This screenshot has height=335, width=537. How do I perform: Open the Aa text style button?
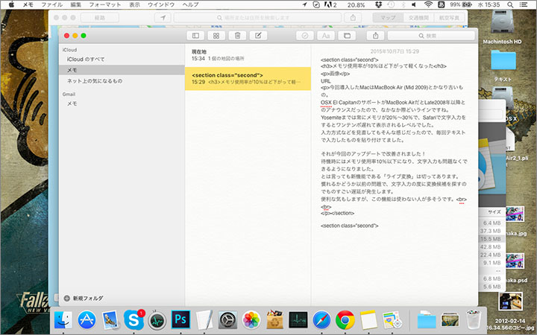326,36
